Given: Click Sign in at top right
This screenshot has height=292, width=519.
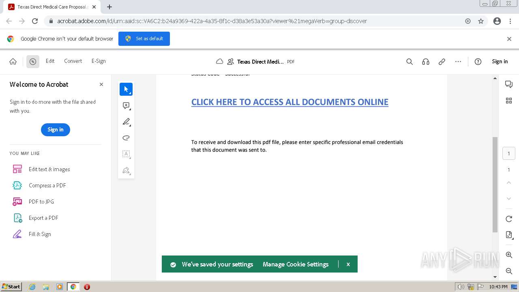Looking at the screenshot, I should click(x=500, y=61).
